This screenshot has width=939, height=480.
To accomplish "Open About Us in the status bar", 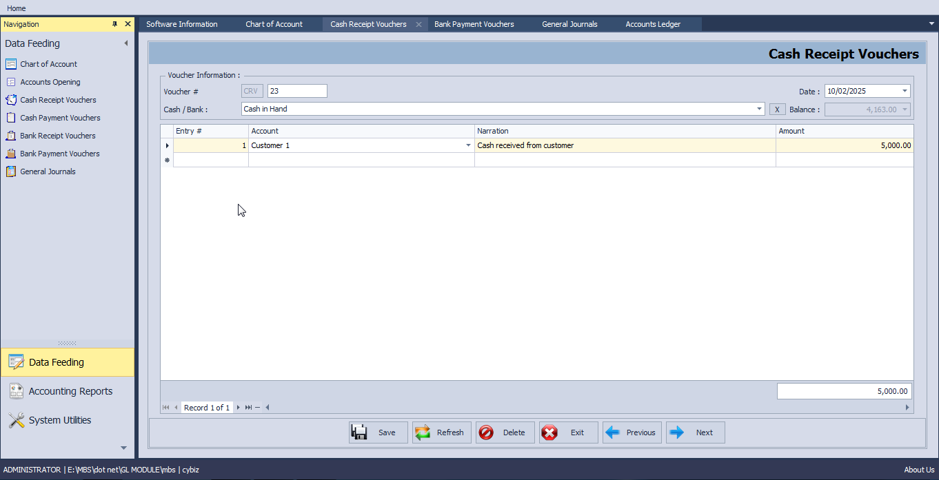I will (919, 470).
